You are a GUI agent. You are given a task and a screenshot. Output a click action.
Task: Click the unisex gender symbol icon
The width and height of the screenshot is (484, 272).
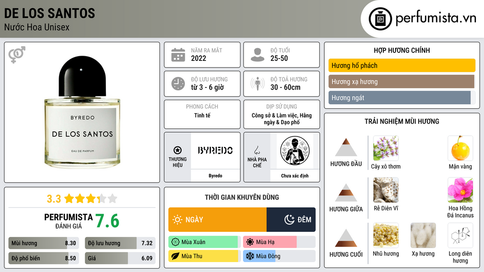pos(17,55)
